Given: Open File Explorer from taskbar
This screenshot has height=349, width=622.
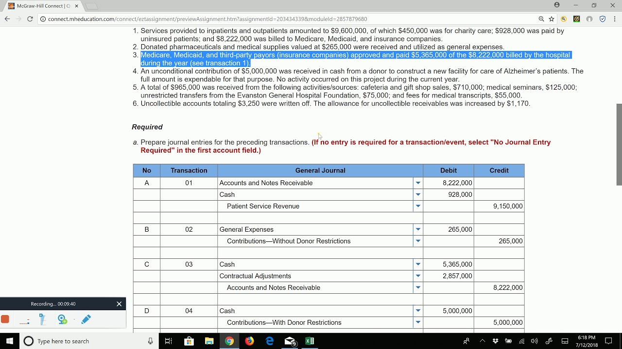Looking at the screenshot, I should tap(209, 341).
